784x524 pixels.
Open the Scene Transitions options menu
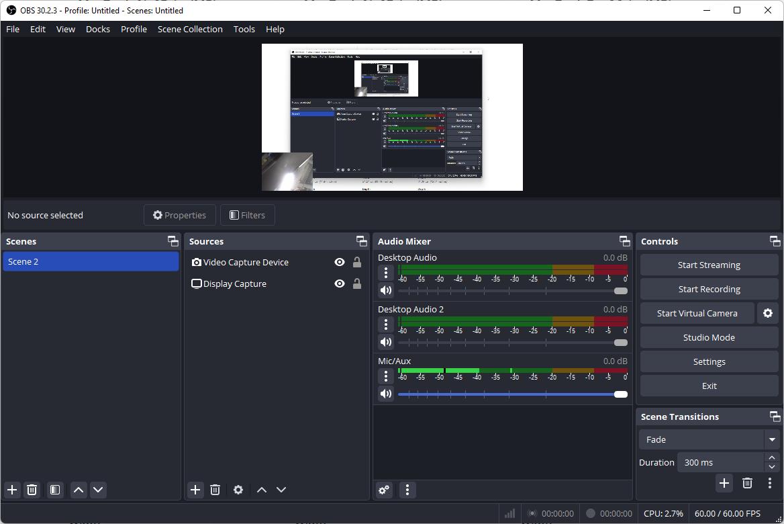coord(770,483)
